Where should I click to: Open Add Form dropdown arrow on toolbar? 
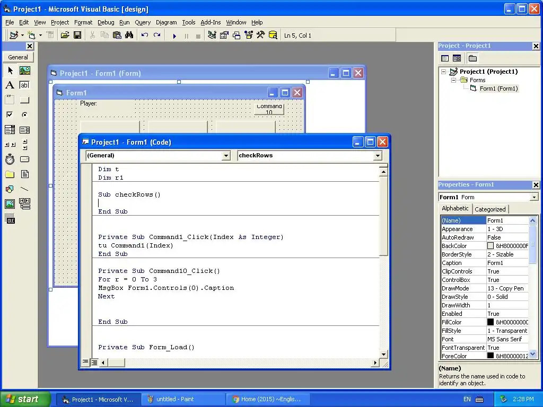coord(40,36)
